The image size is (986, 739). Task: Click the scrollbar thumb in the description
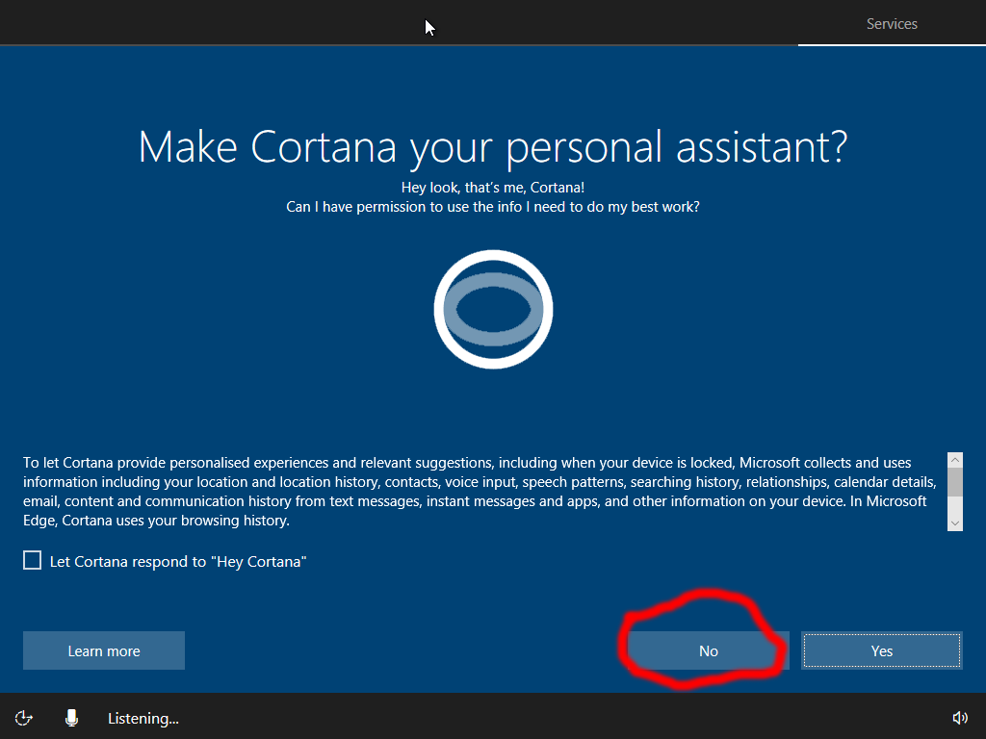pos(954,482)
